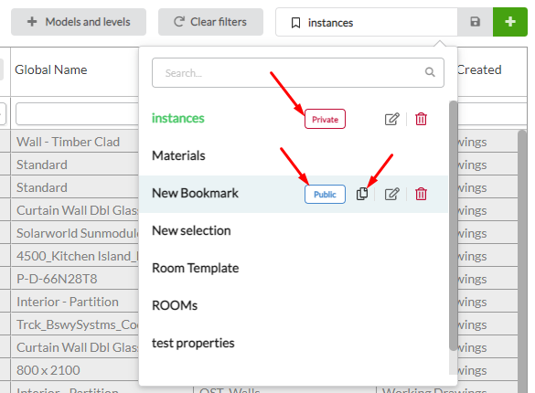Select the Room Template bookmark

[x=195, y=269]
